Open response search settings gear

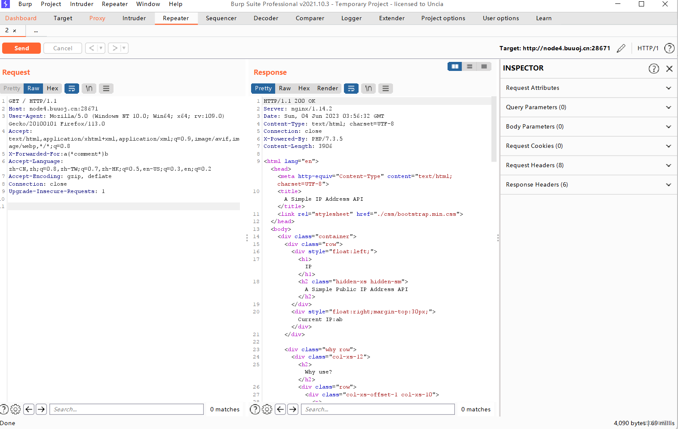click(267, 409)
